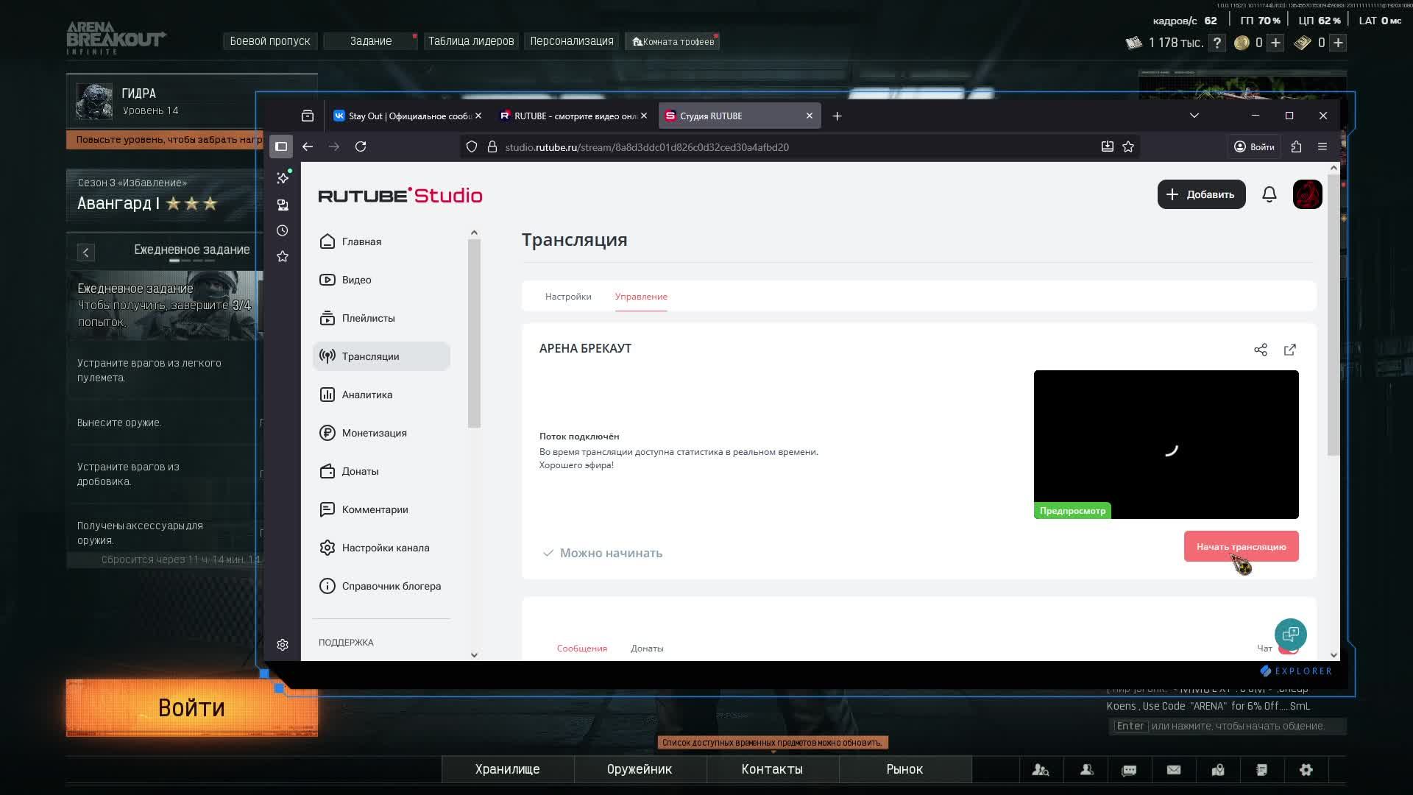This screenshot has width=1413, height=795.
Task: Toggle the browser sidebar panel button
Action: point(281,146)
